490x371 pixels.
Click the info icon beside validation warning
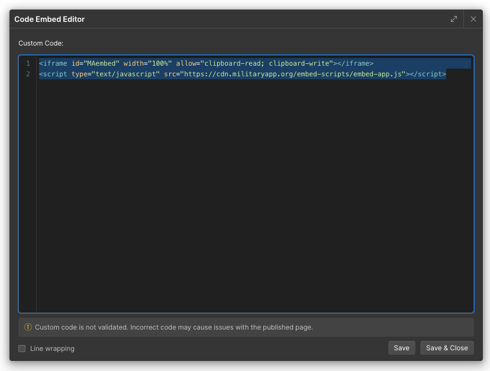click(28, 327)
